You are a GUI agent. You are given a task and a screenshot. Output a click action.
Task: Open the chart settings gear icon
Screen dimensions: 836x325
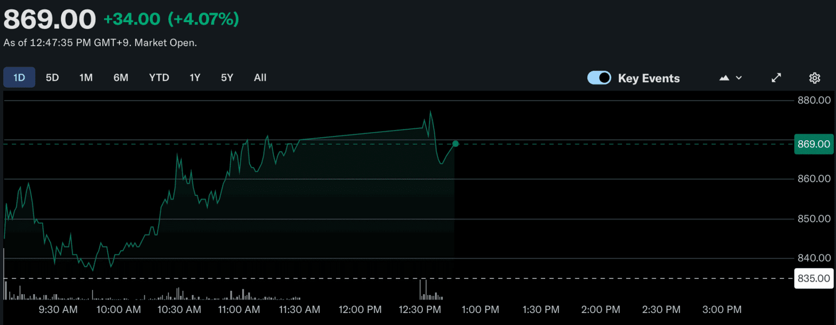pyautogui.click(x=814, y=78)
